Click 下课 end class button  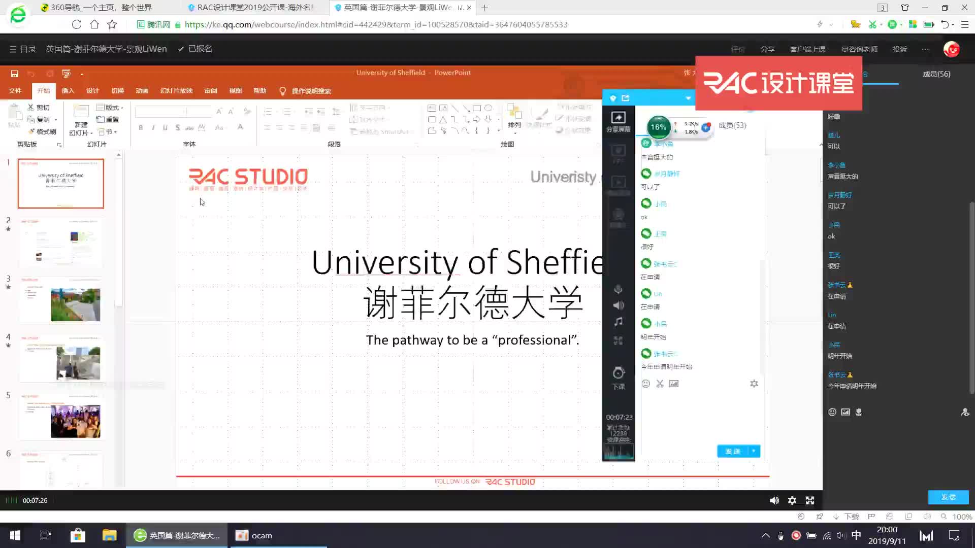coord(618,378)
